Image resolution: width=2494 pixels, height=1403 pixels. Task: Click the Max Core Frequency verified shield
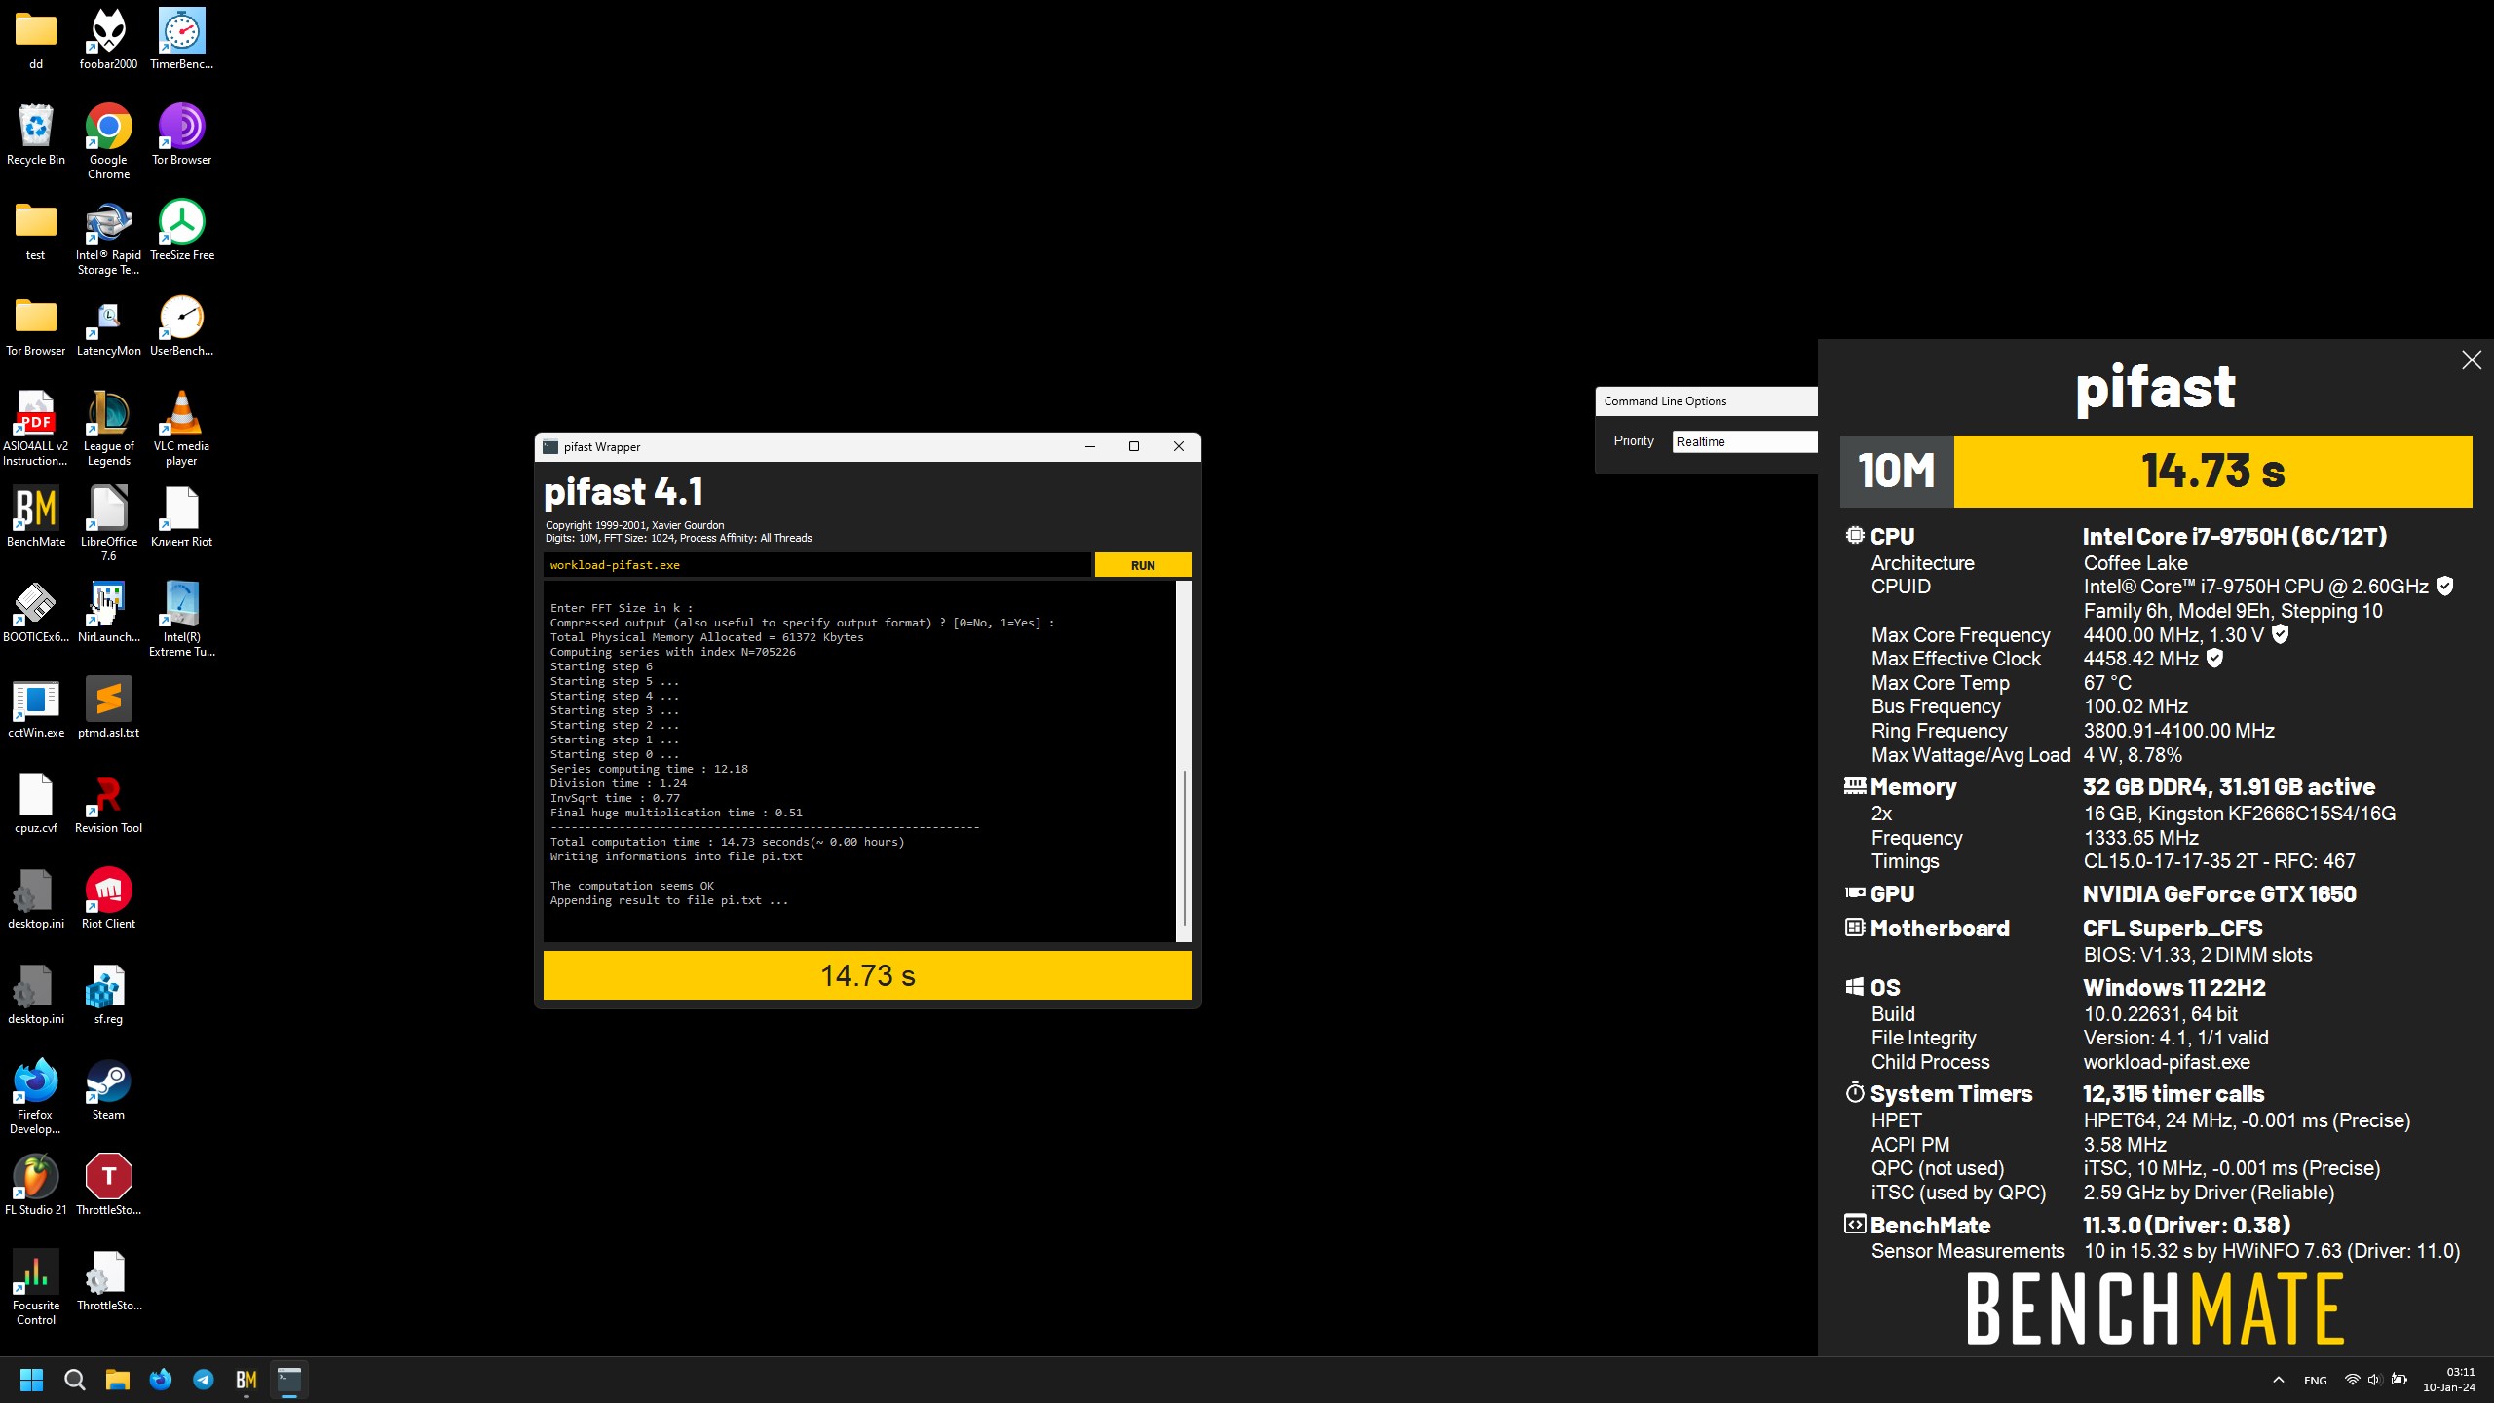click(2280, 634)
